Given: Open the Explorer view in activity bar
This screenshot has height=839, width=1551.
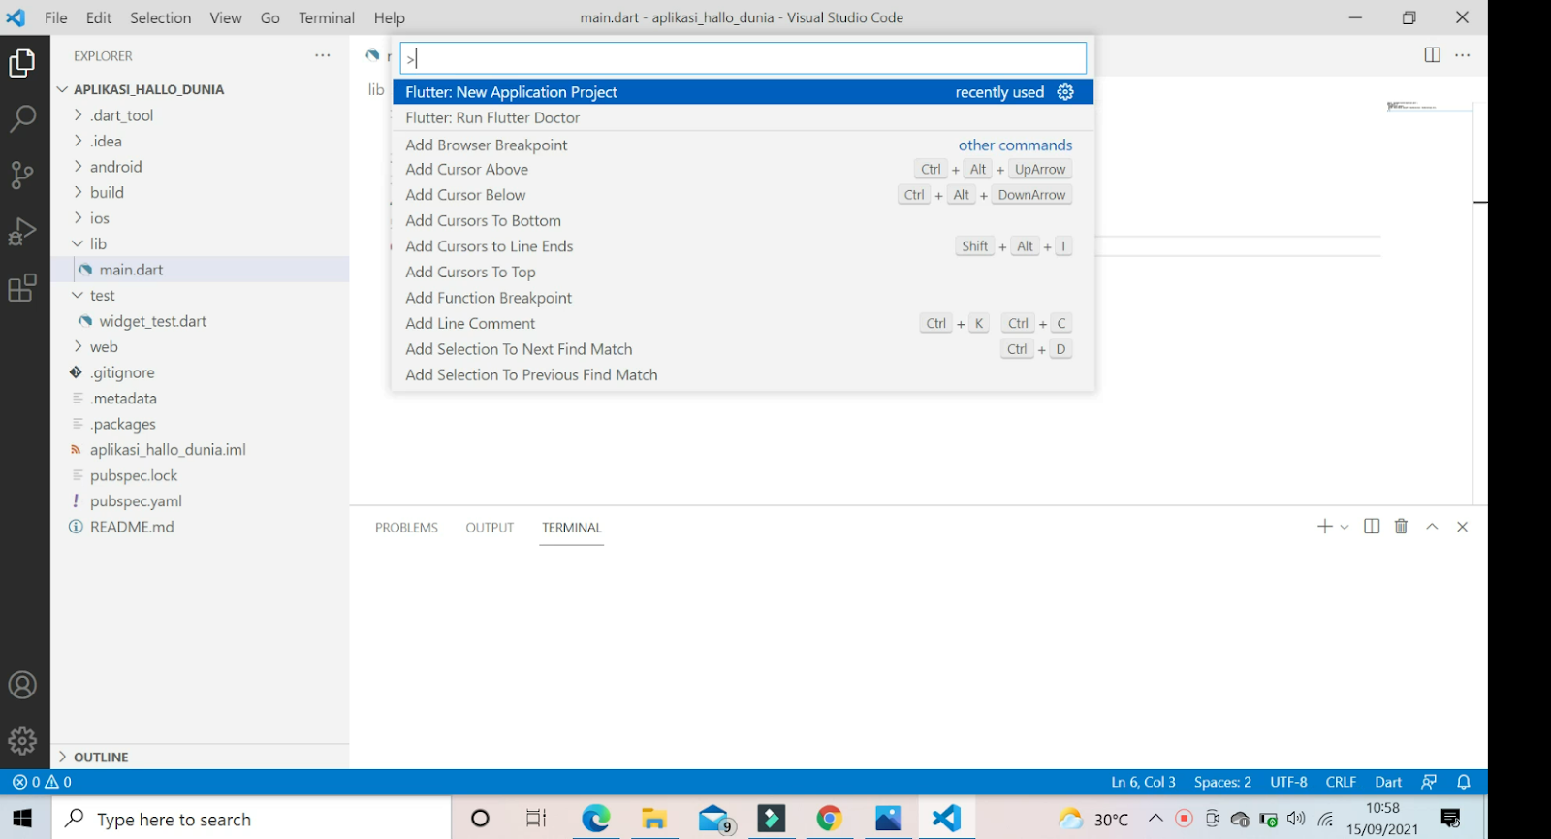Looking at the screenshot, I should point(22,64).
